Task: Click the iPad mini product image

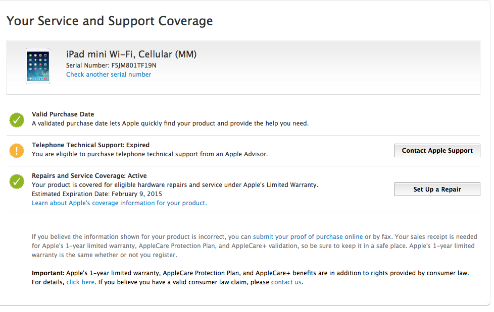Action: (38, 66)
